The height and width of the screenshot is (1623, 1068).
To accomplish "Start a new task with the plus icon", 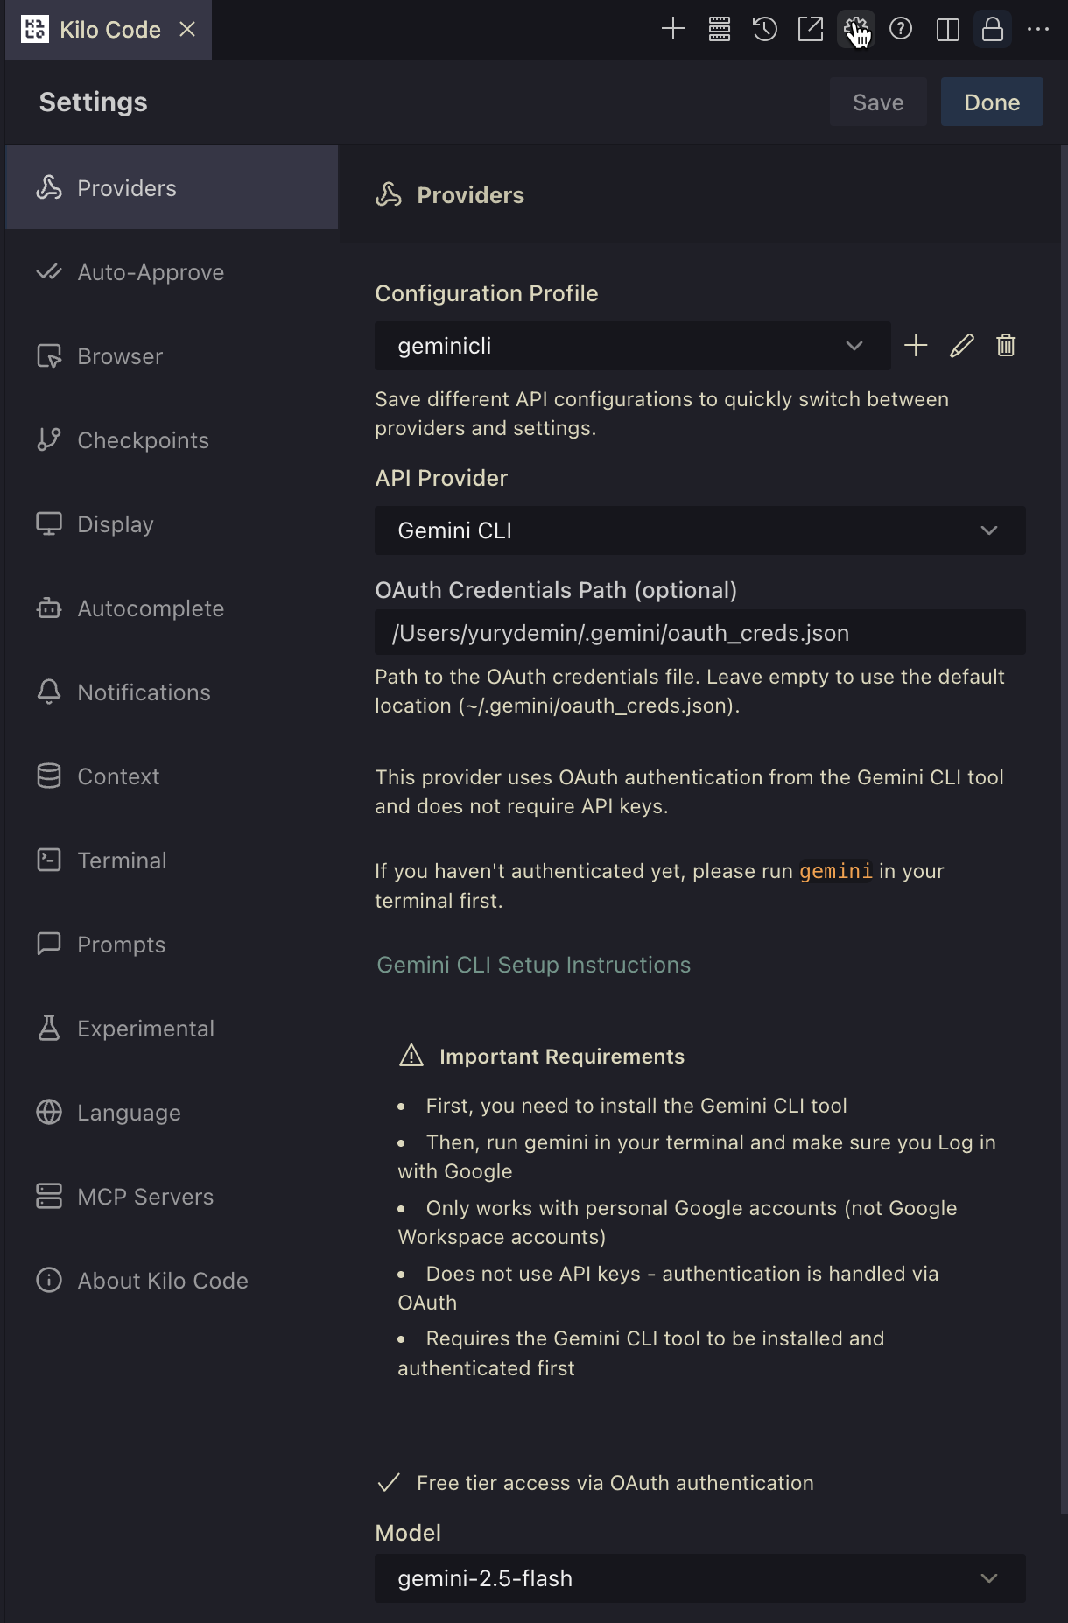I will tap(672, 29).
